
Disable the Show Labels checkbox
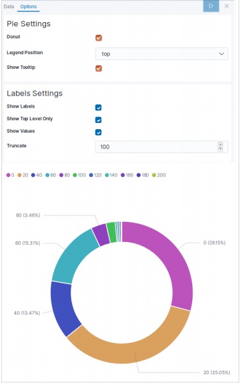(x=98, y=108)
